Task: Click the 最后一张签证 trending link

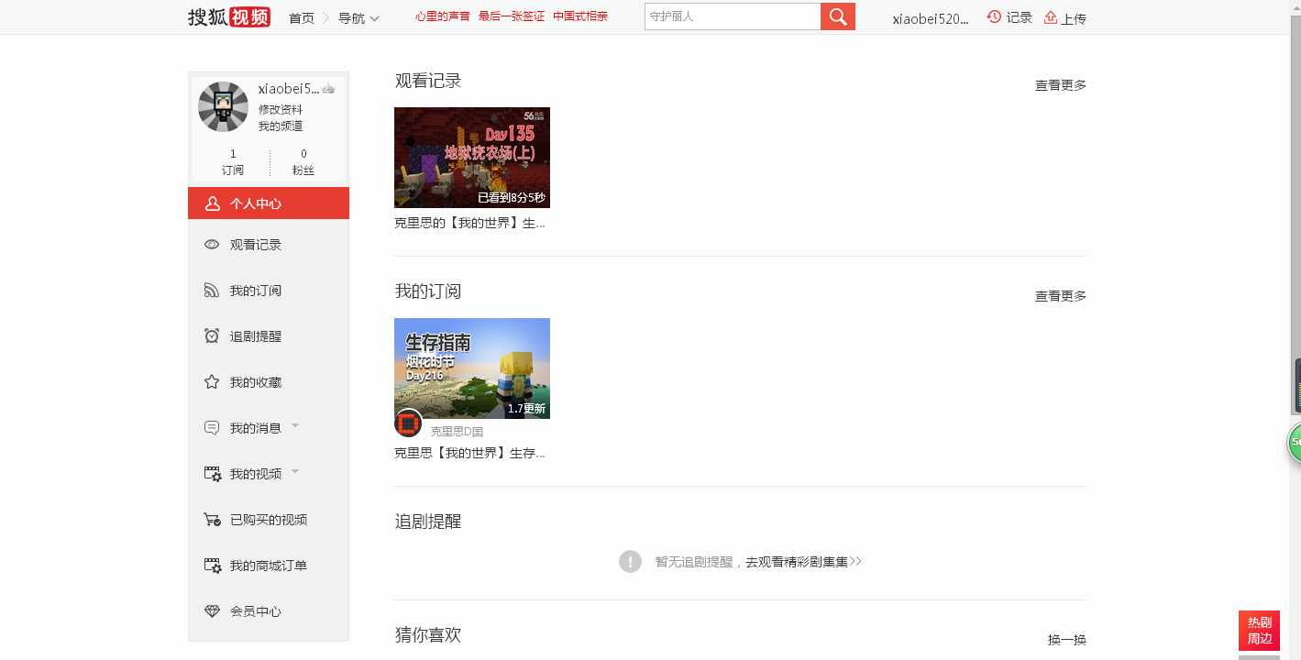Action: 512,16
